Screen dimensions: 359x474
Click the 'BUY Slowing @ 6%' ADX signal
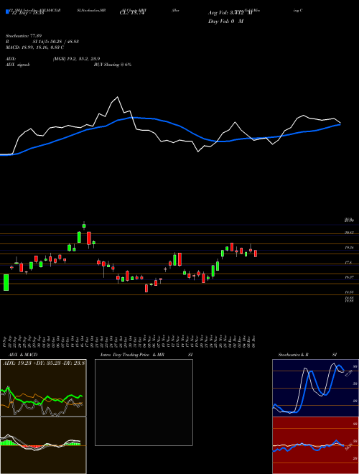[113, 65]
